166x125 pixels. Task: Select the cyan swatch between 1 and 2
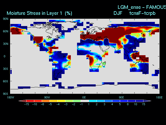pos(92,101)
